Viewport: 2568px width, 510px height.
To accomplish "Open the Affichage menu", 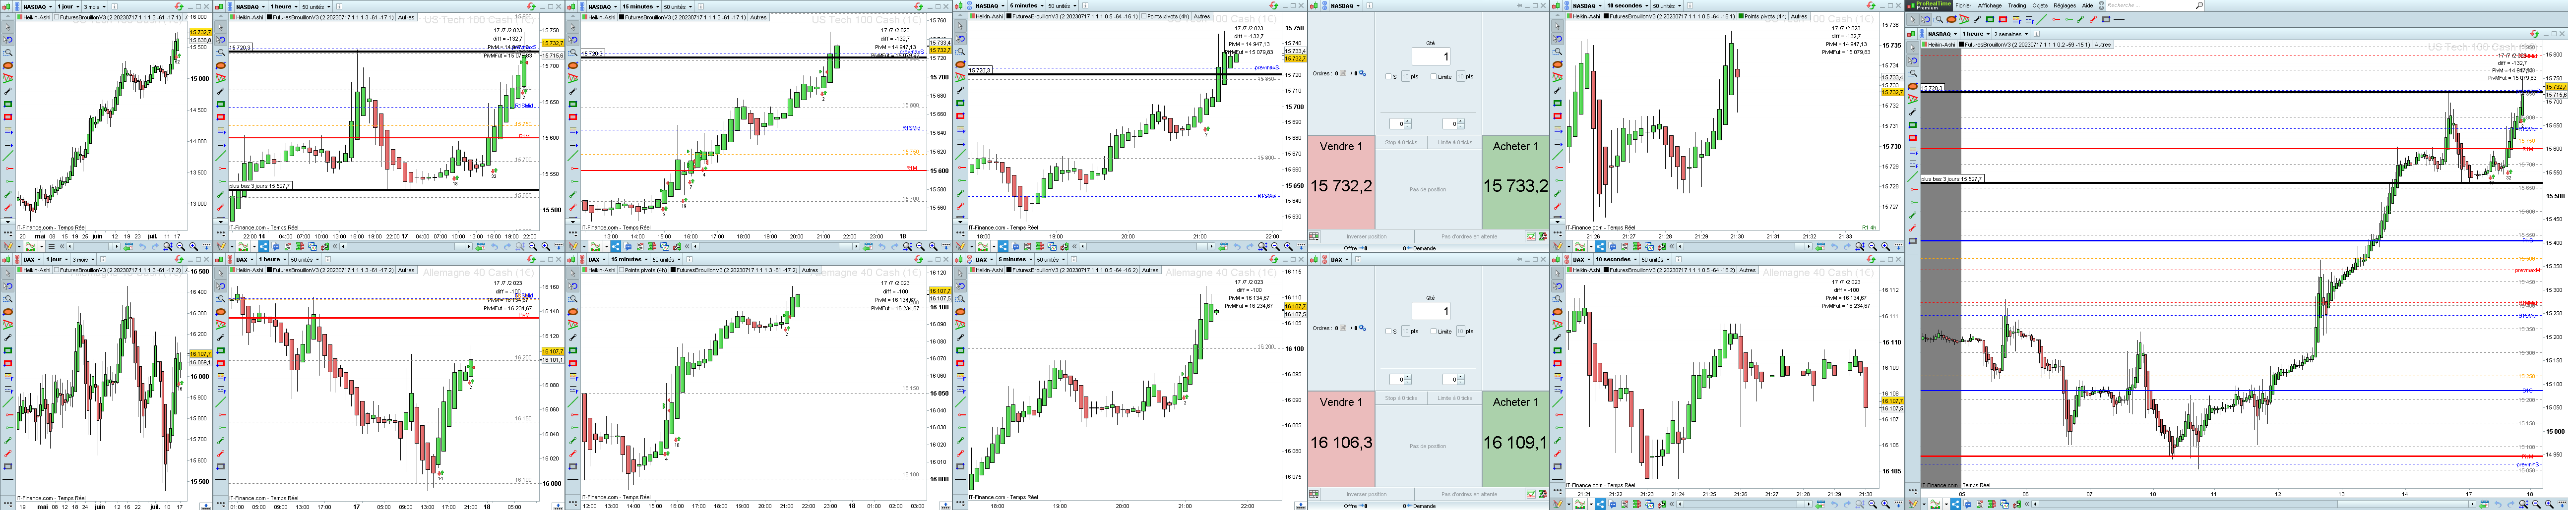I will [1990, 5].
